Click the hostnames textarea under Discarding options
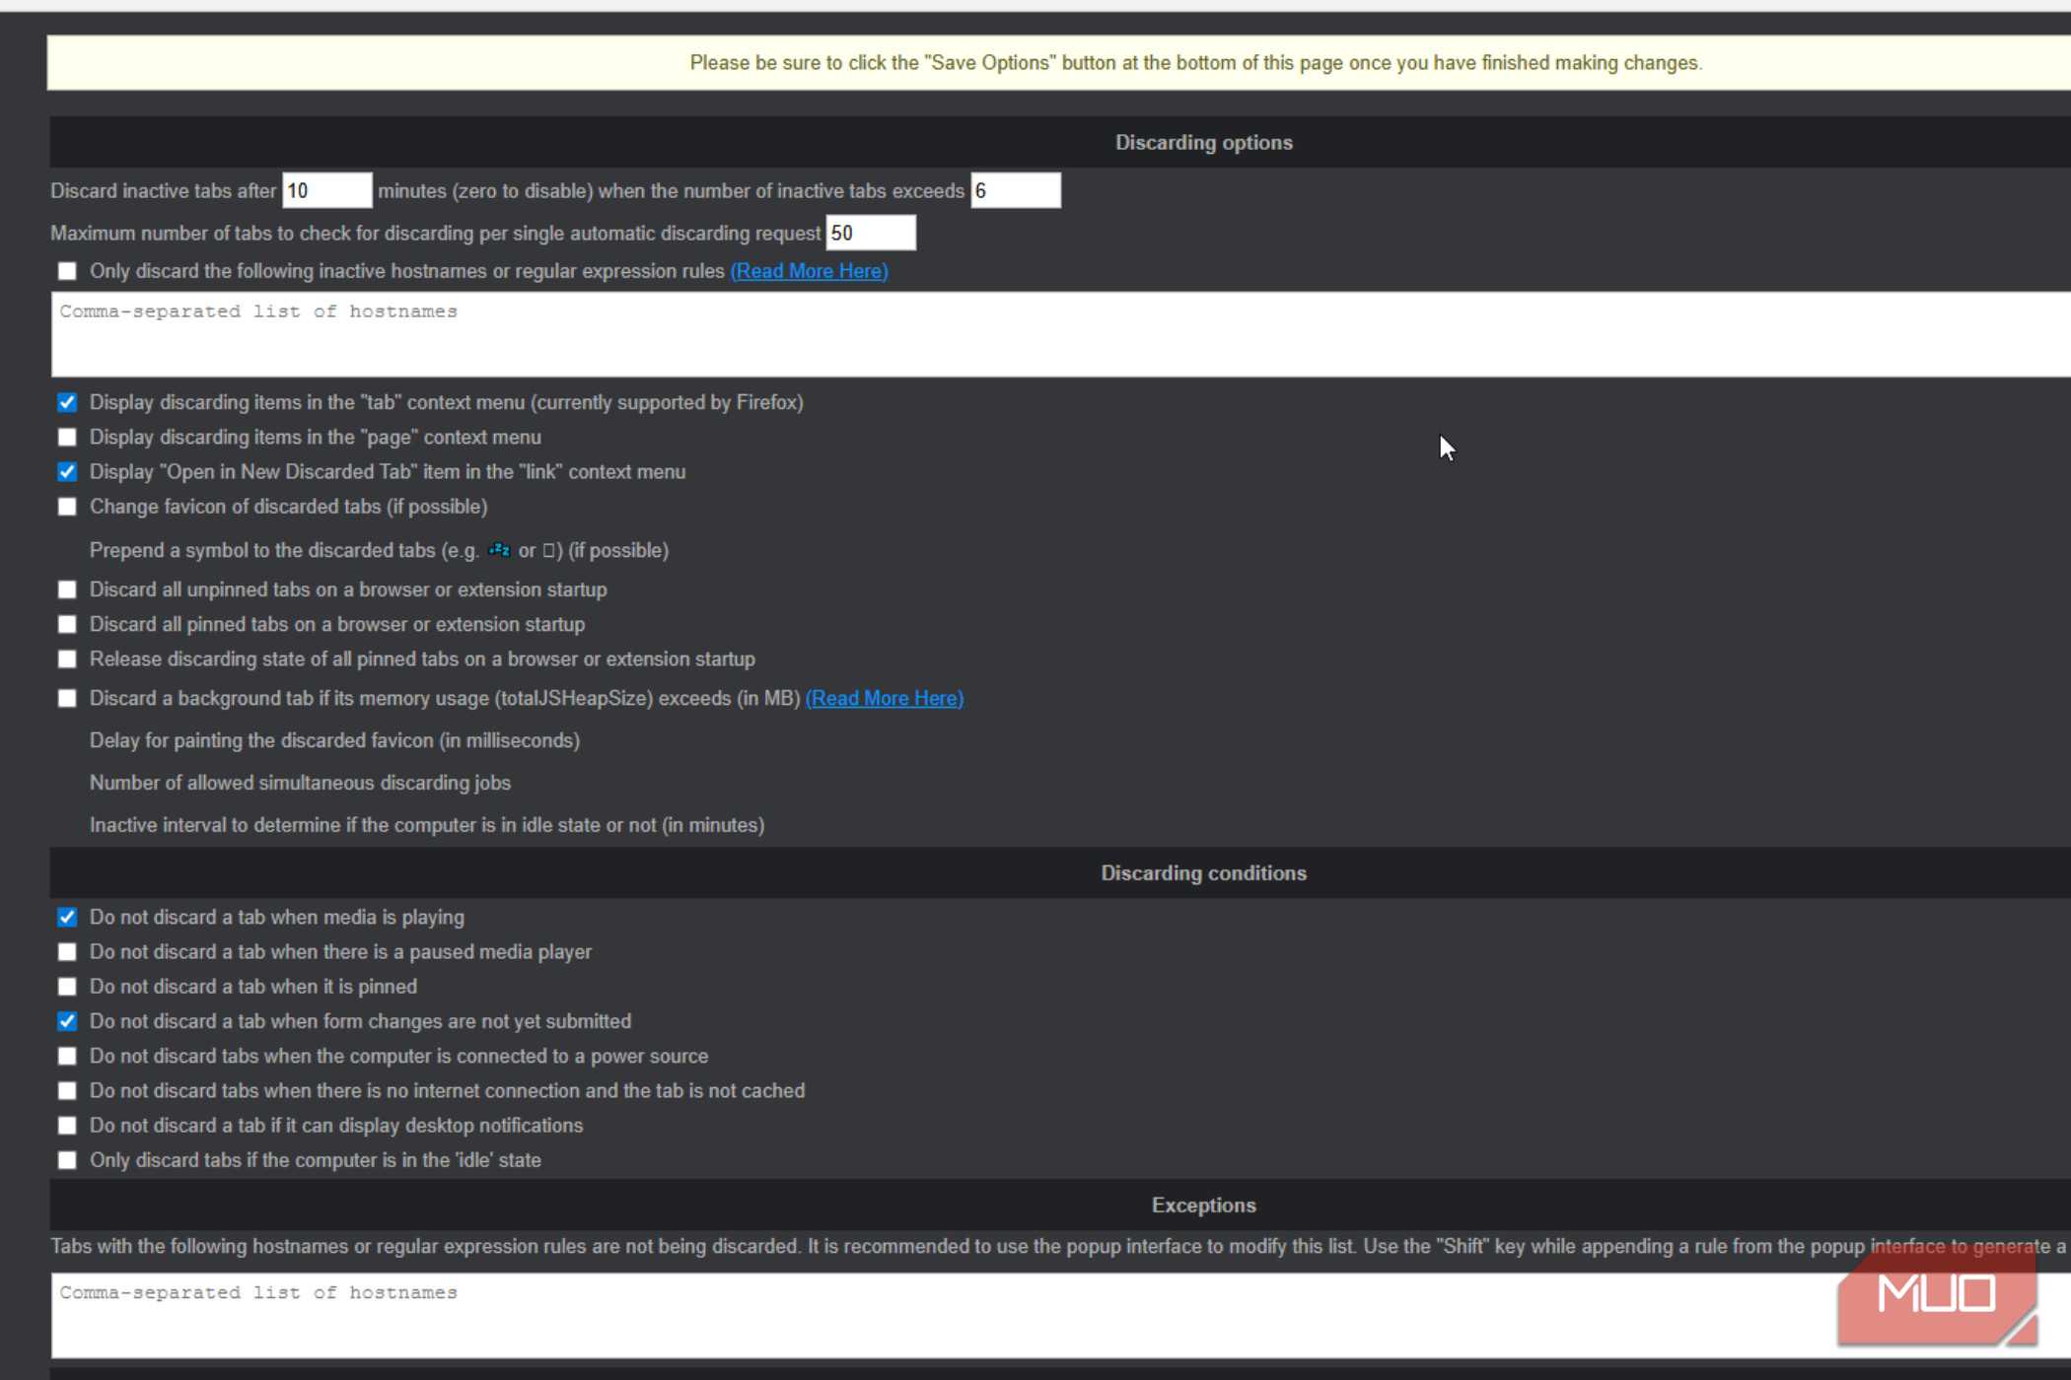This screenshot has height=1380, width=2071. 1060,334
